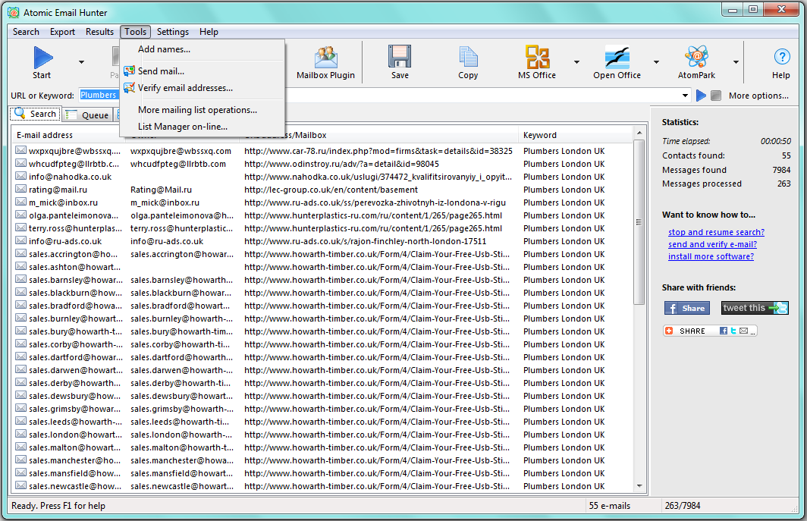
Task: Open the AtomPark toolbar icon
Action: [696, 57]
